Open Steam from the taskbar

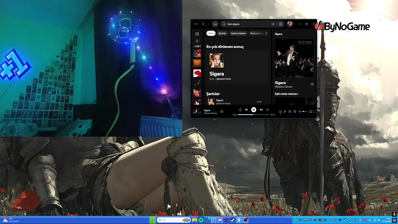tap(233, 220)
